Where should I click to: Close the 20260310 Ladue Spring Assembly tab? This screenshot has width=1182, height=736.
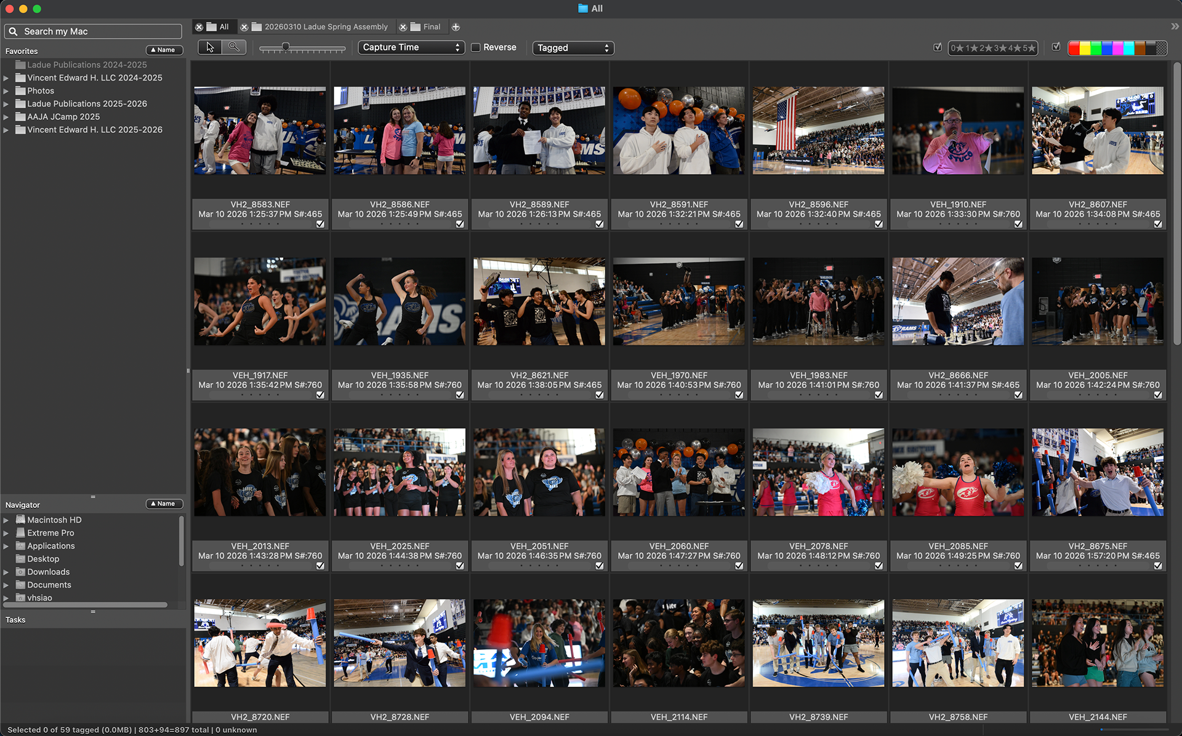(244, 27)
